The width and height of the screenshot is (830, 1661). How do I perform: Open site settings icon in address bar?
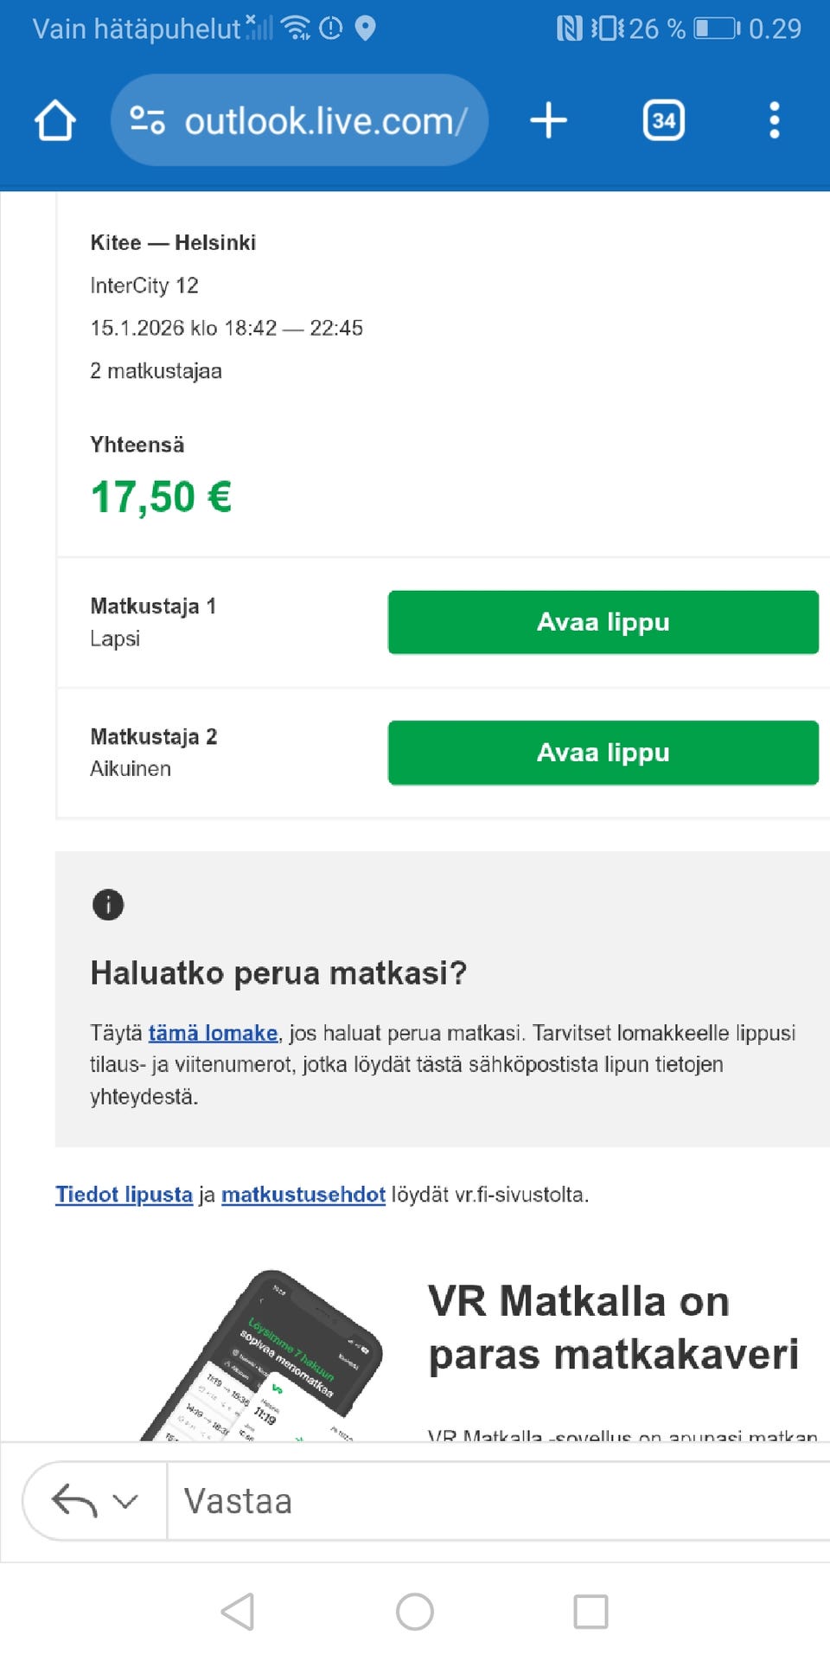pos(147,120)
